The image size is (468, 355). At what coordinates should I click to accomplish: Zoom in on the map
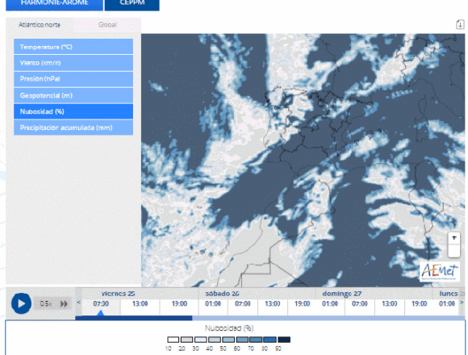[454, 238]
